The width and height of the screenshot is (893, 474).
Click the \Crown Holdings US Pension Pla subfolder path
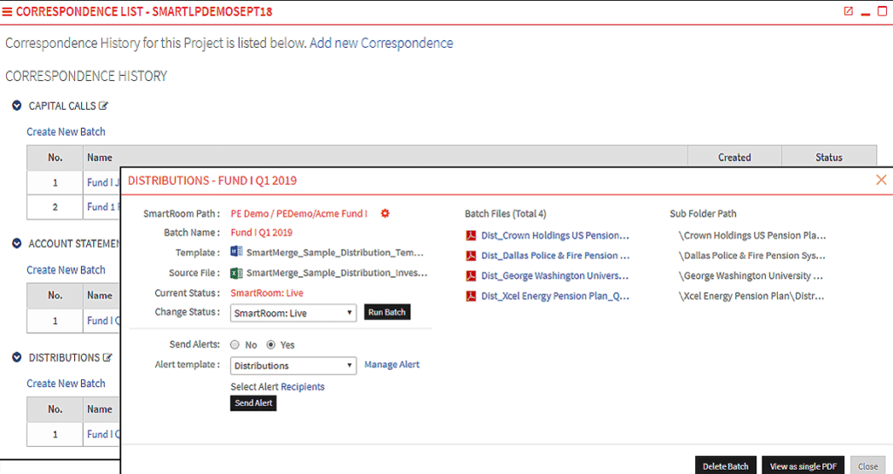point(752,235)
